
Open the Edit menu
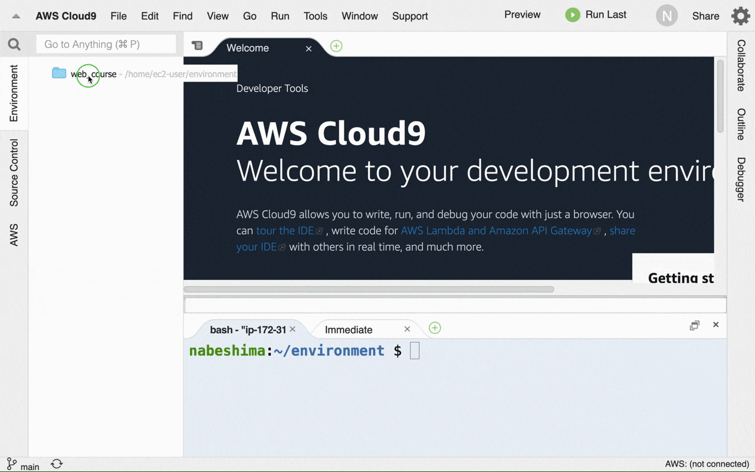150,16
